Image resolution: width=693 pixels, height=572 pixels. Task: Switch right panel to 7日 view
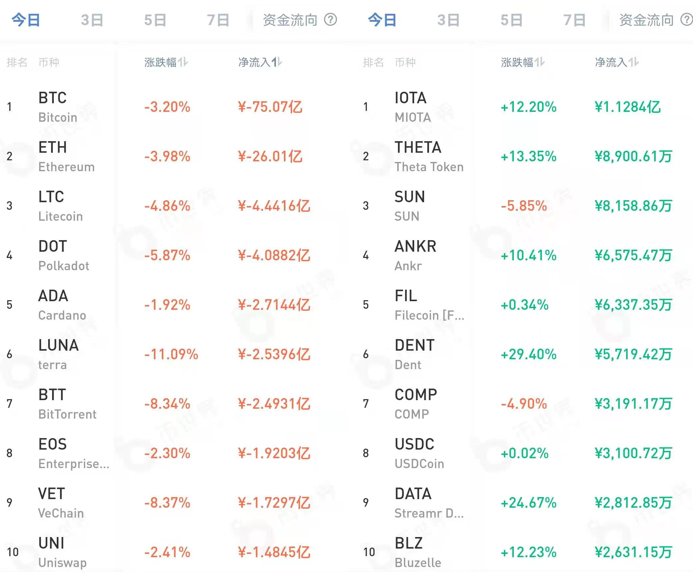[574, 20]
